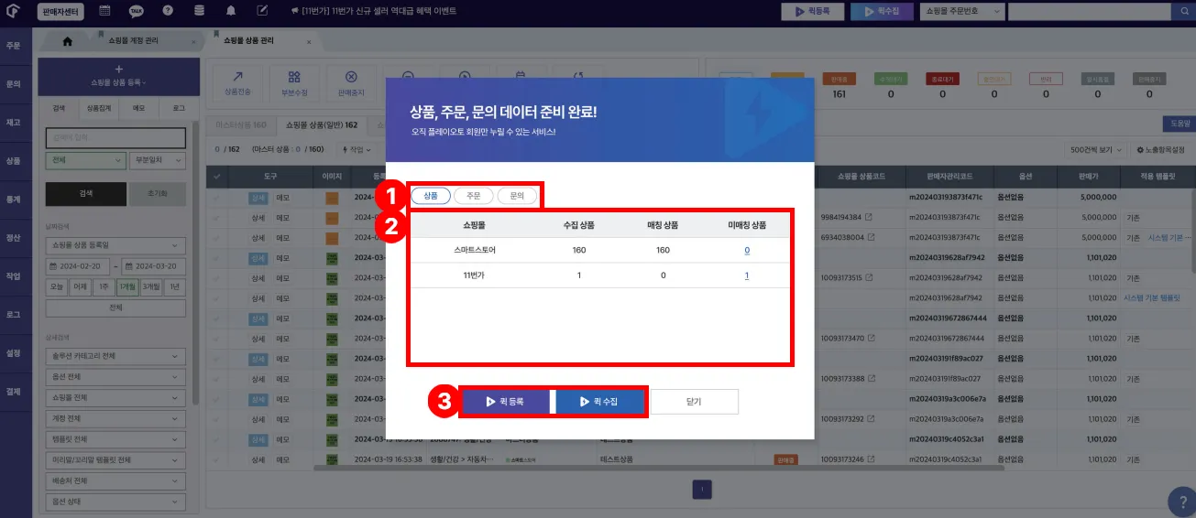Click the 퀵수집 button in top bar

coord(881,12)
